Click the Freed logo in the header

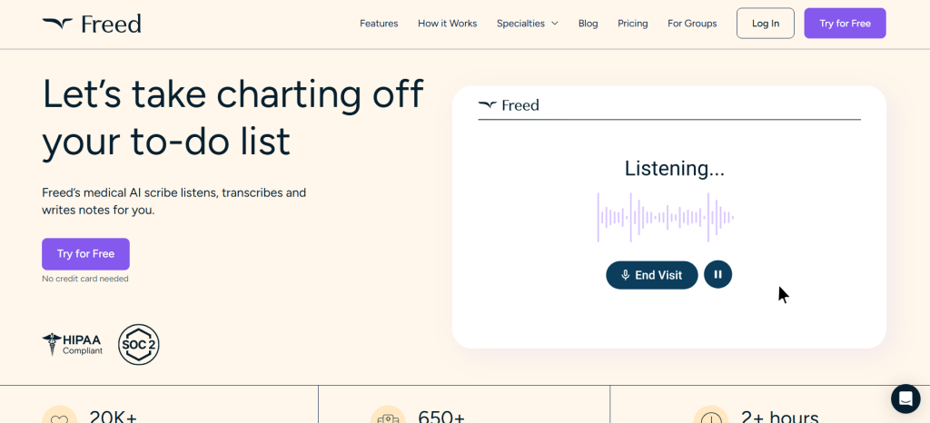[x=92, y=24]
